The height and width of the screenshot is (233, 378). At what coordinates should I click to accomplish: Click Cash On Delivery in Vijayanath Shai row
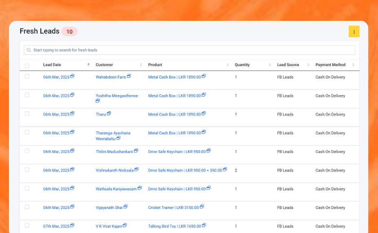tap(330, 208)
